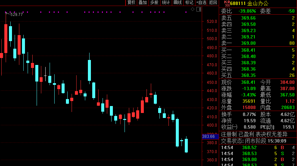Viewport: 297px width, 166px height.
Task: Click the 涨幅 -3.43% value
Action: 249,95
